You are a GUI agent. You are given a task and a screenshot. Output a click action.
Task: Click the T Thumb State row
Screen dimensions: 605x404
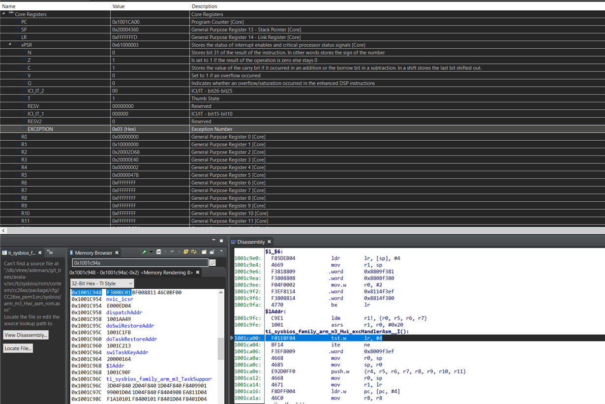click(x=302, y=98)
